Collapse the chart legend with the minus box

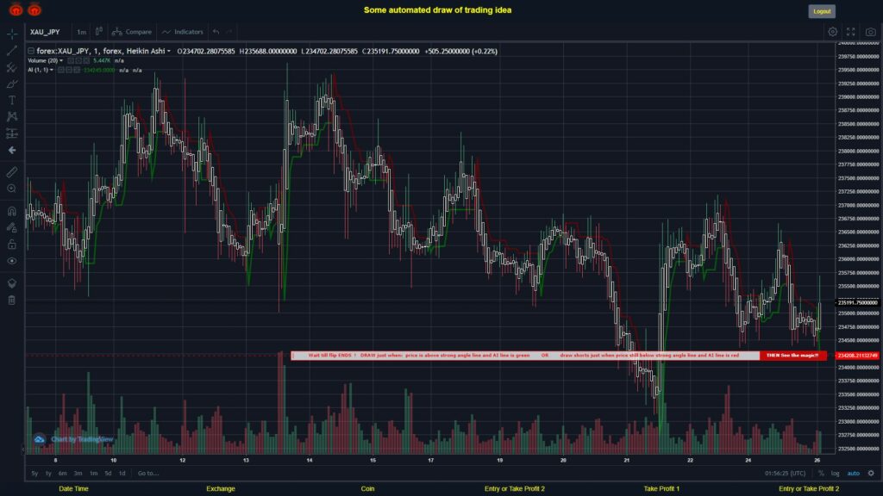point(31,51)
